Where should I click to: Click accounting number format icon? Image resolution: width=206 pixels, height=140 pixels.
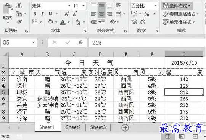point(134,14)
